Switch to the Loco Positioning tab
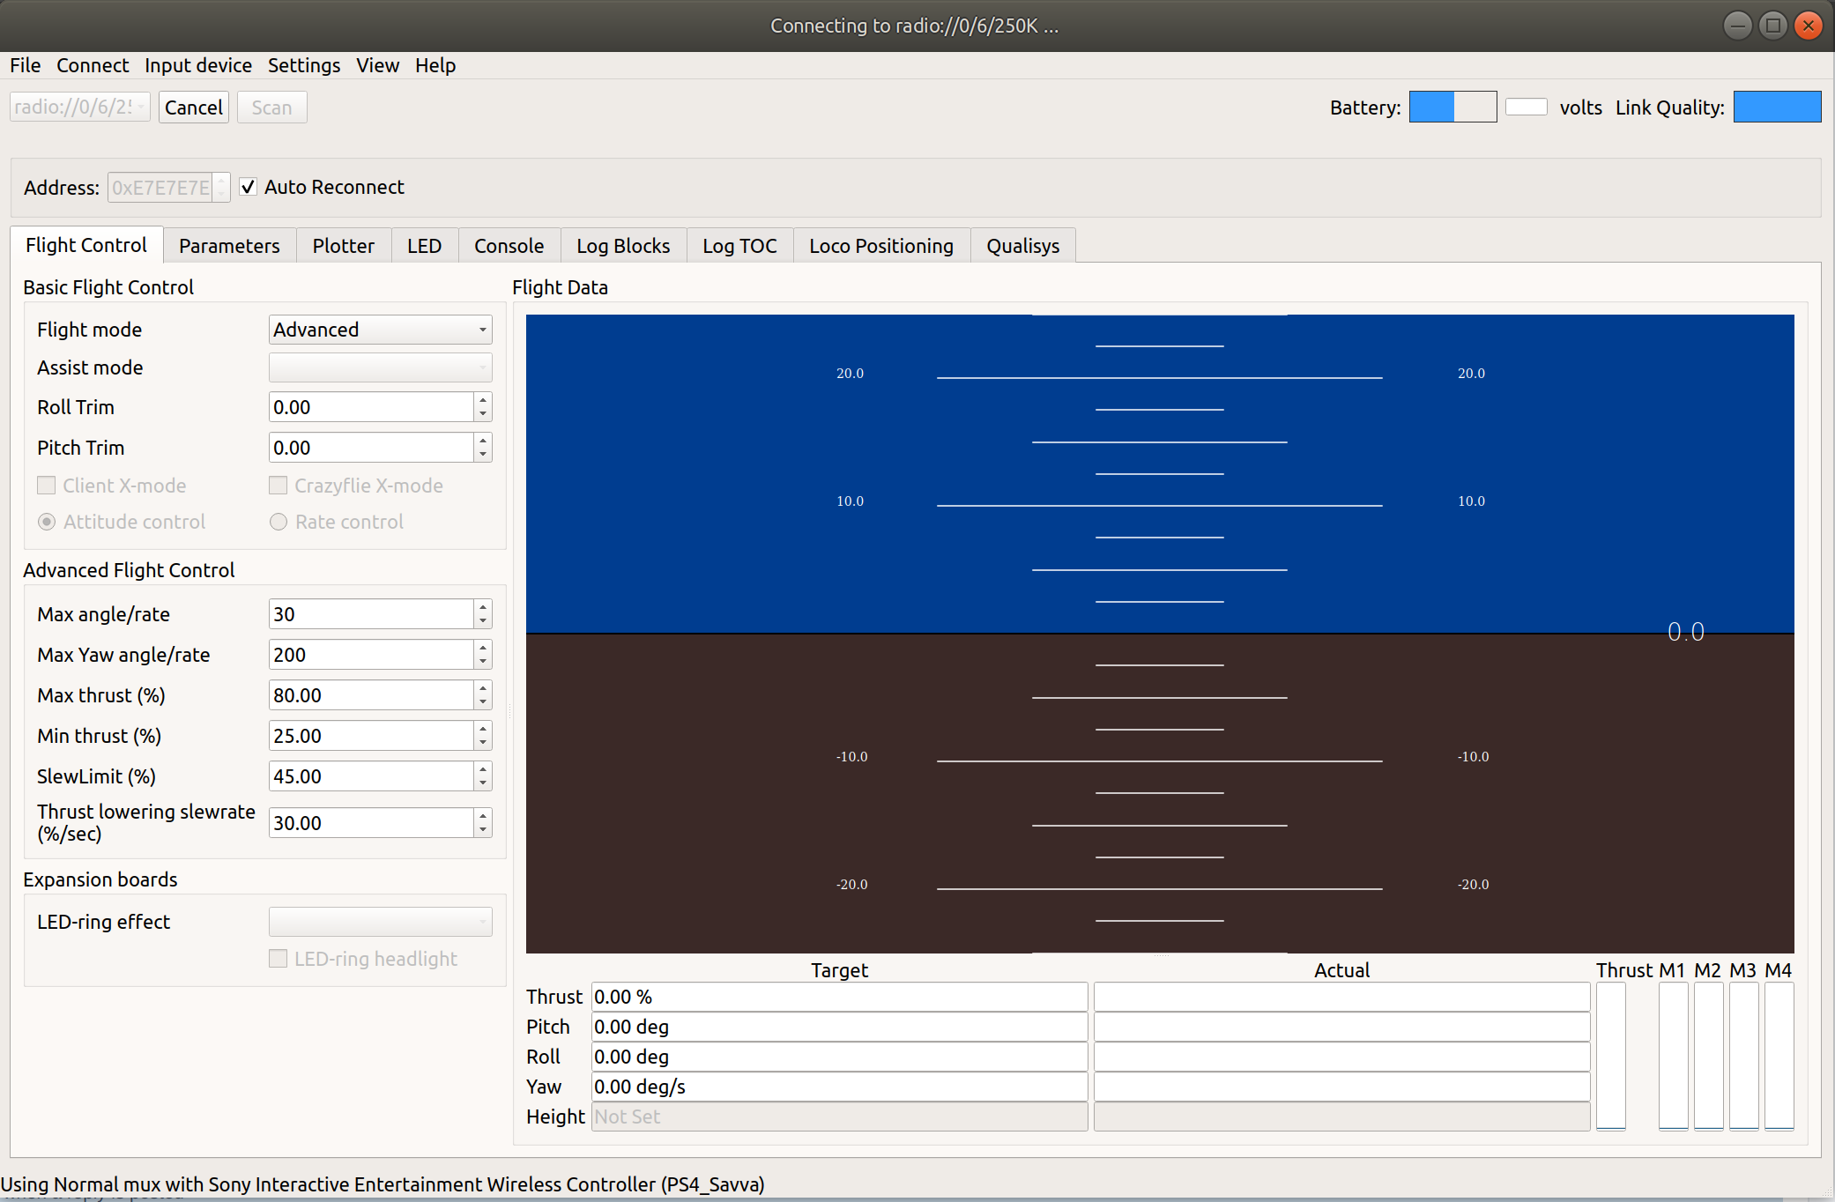This screenshot has height=1202, width=1835. [880, 246]
